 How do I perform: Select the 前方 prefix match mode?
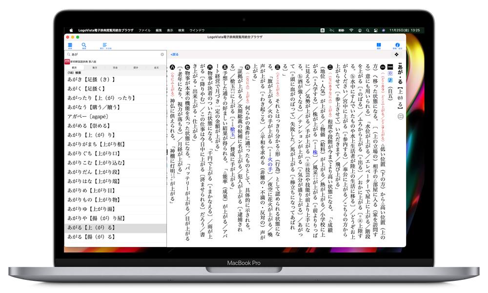(x=74, y=67)
